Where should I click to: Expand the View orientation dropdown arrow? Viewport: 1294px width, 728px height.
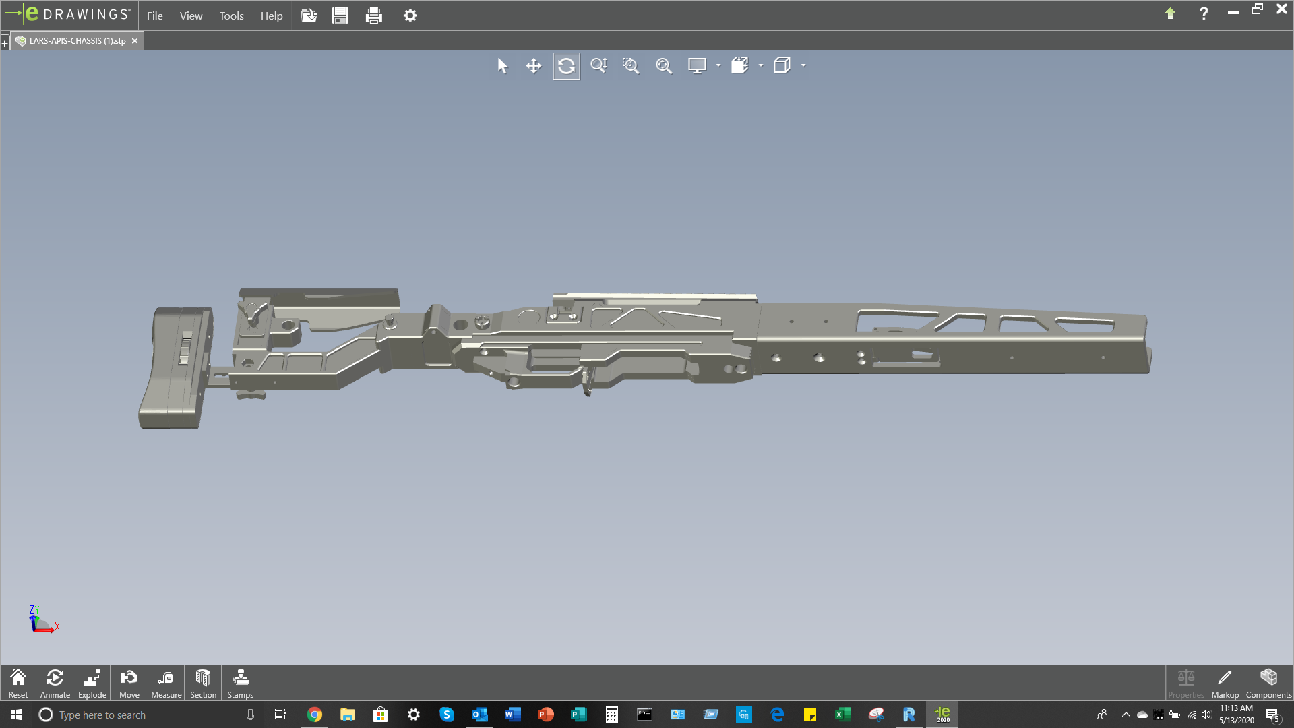[803, 65]
